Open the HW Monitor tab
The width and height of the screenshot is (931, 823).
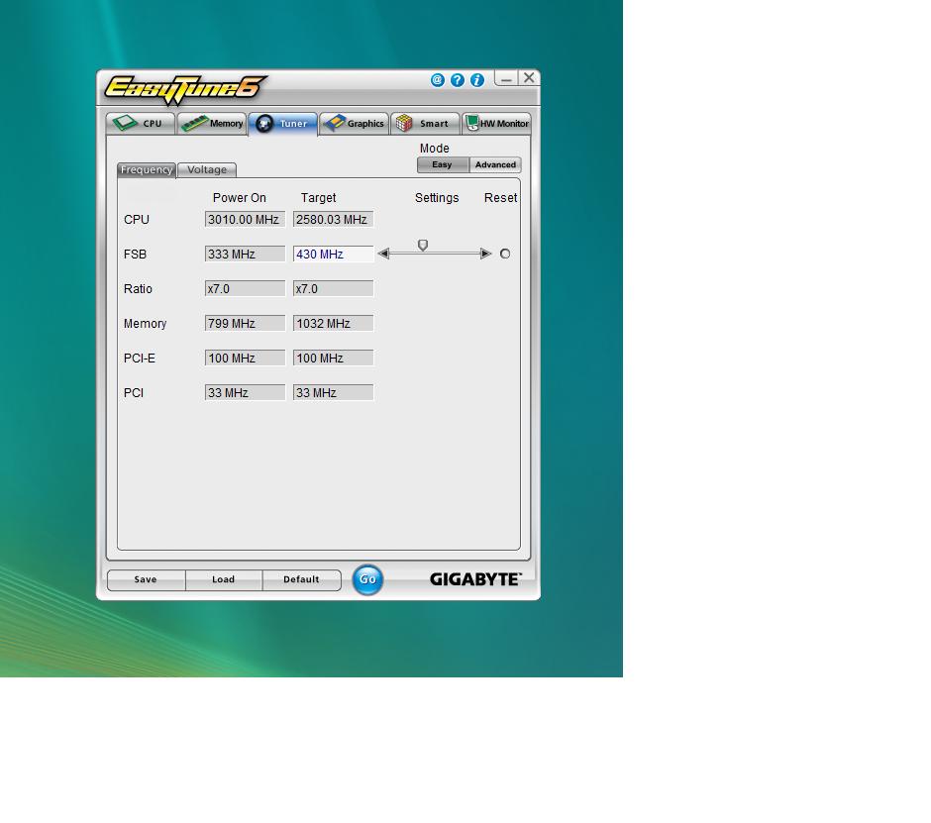pyautogui.click(x=496, y=124)
